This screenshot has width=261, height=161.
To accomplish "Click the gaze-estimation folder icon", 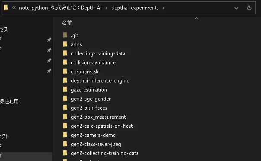I will coord(65,89).
